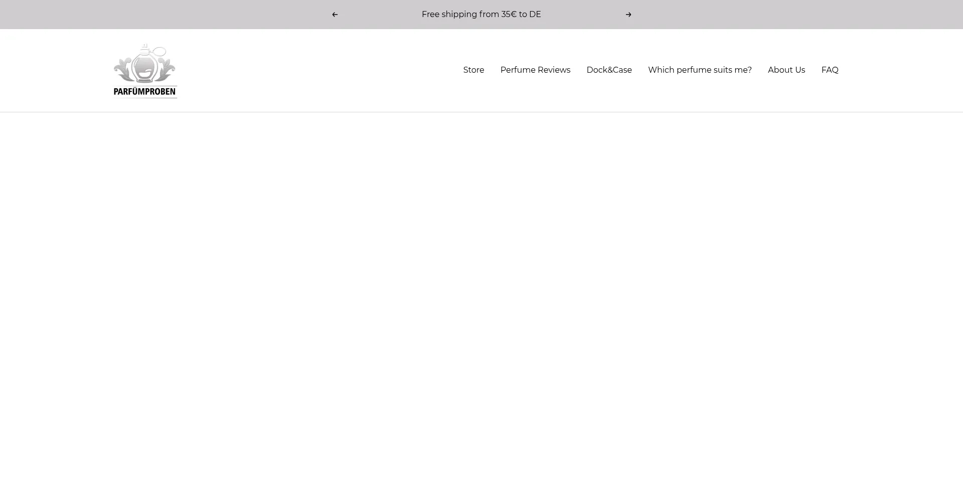Go to the Dock&Case page
The image size is (963, 498).
pyautogui.click(x=609, y=70)
